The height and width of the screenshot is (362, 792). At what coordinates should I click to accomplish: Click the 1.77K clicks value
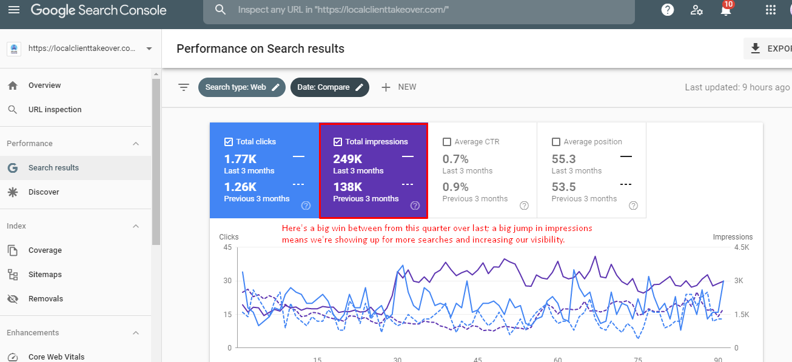click(240, 159)
